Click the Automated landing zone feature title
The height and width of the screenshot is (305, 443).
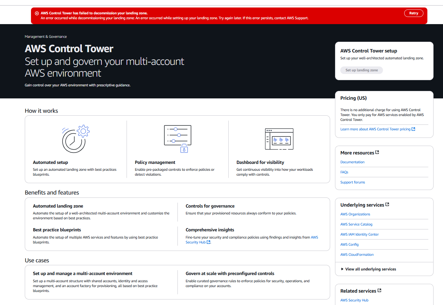(x=58, y=206)
